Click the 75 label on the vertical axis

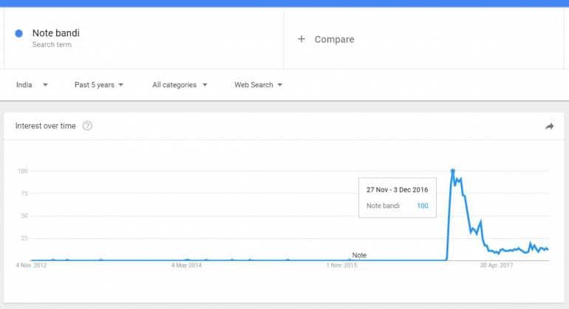(x=23, y=193)
